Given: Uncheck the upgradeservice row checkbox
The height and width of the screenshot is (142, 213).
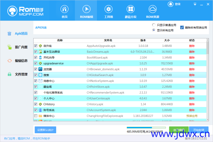Looking at the screenshot, I should pos(36,63).
